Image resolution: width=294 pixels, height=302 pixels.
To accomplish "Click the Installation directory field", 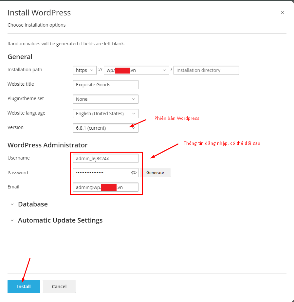I will click(206, 70).
